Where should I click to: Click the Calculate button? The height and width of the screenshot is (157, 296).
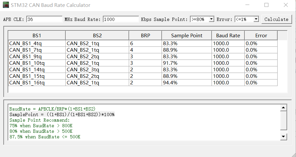point(276,19)
